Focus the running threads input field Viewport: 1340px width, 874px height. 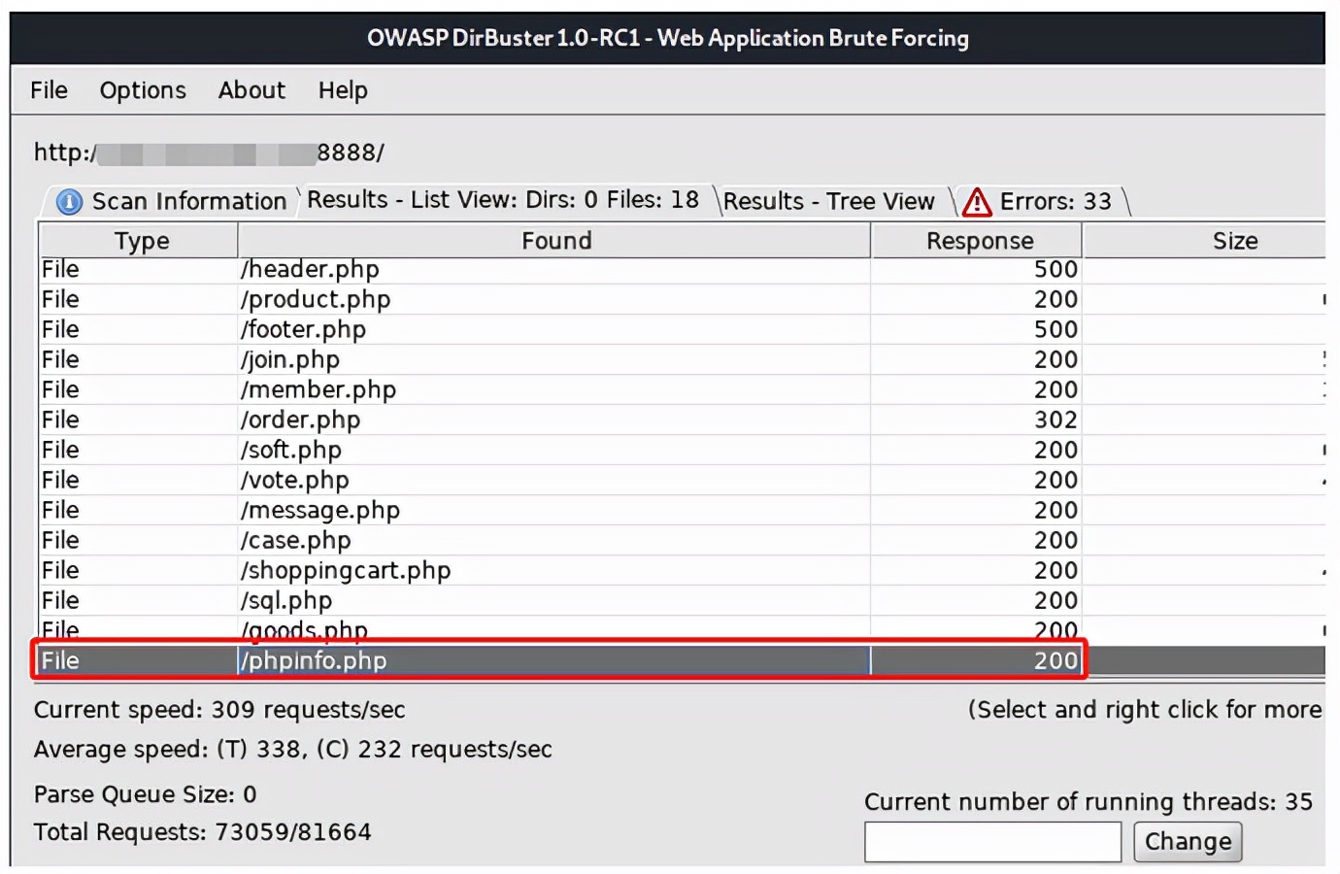click(993, 841)
